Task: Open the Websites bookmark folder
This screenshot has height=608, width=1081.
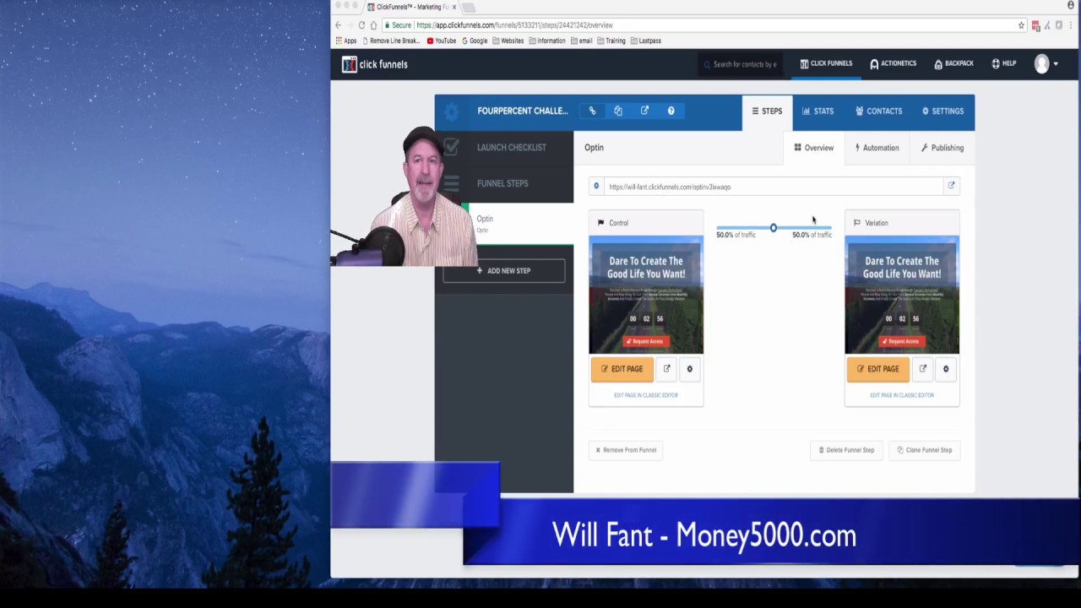Action: [508, 41]
